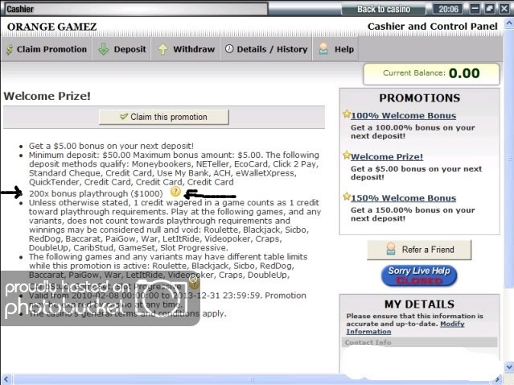Click the MY DETAILS heading
Viewport: 514px width, 385px height.
(419, 304)
